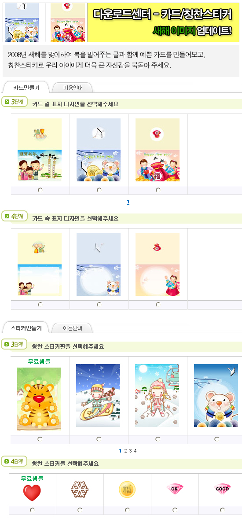The height and width of the screenshot is (519, 242).
Task: Choose the snowboarding child sticker board
Action: [x=98, y=396]
